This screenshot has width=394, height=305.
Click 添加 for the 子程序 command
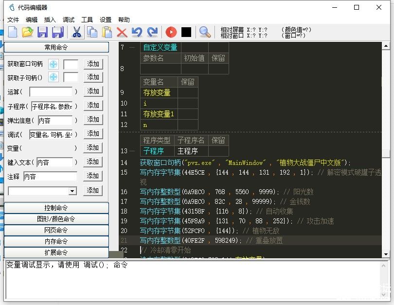click(x=93, y=105)
